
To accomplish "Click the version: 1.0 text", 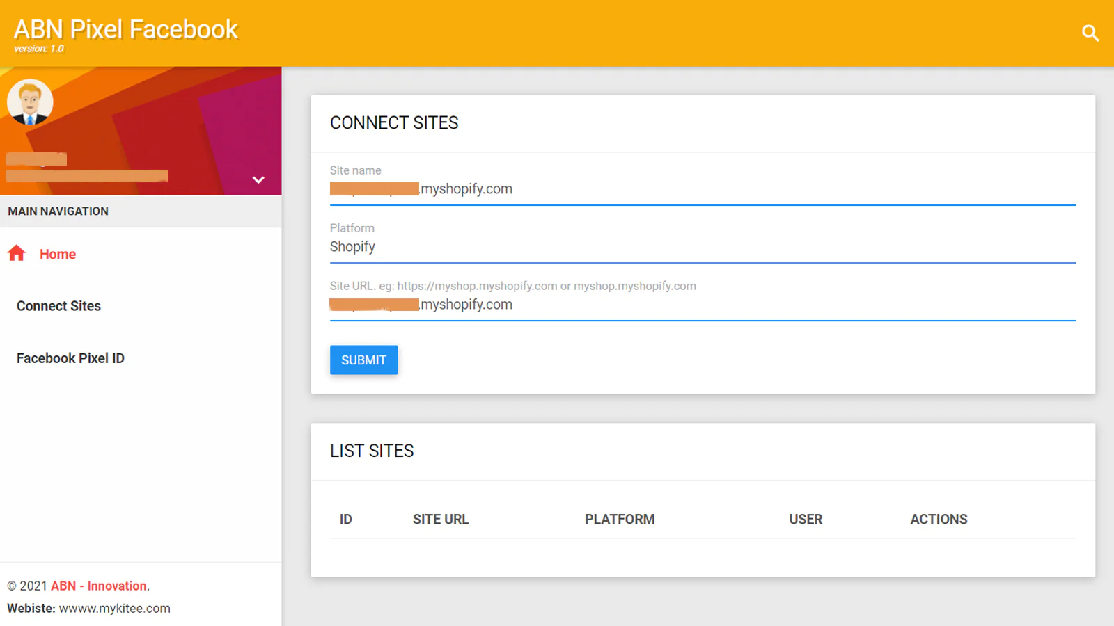I will coord(39,49).
